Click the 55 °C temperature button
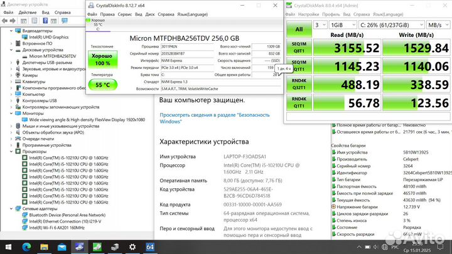 (102, 85)
